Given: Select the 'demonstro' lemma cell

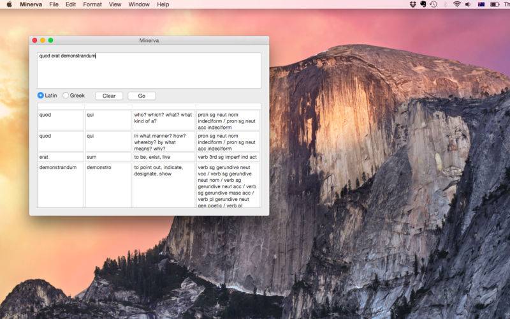Looking at the screenshot, I should [x=108, y=185].
